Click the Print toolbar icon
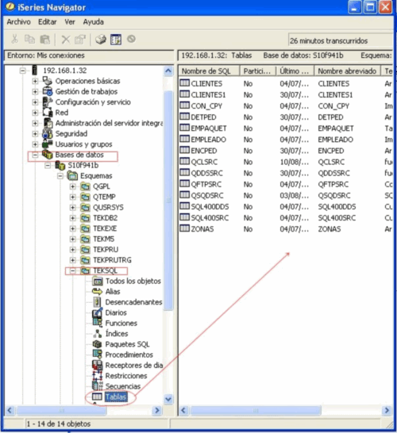The width and height of the screenshot is (397, 433). pos(101,40)
